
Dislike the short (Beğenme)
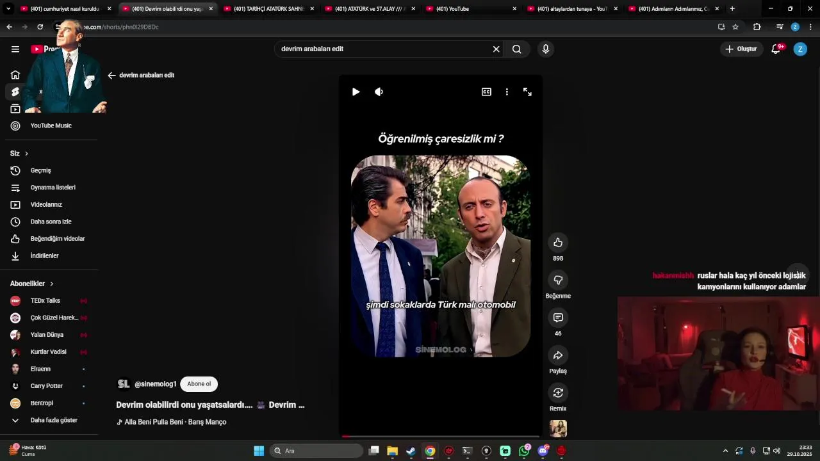[x=558, y=280]
